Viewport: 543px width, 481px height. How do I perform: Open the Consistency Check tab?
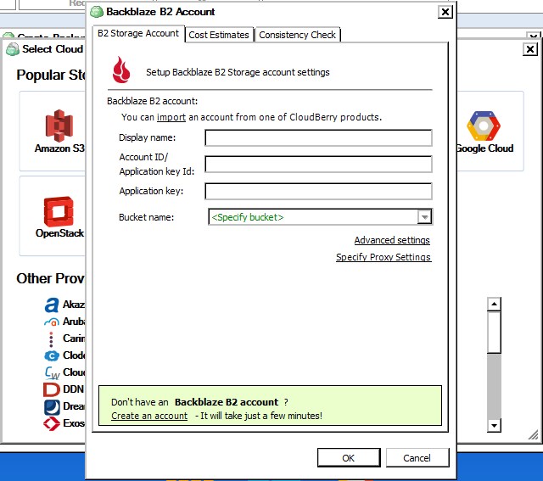click(x=298, y=35)
